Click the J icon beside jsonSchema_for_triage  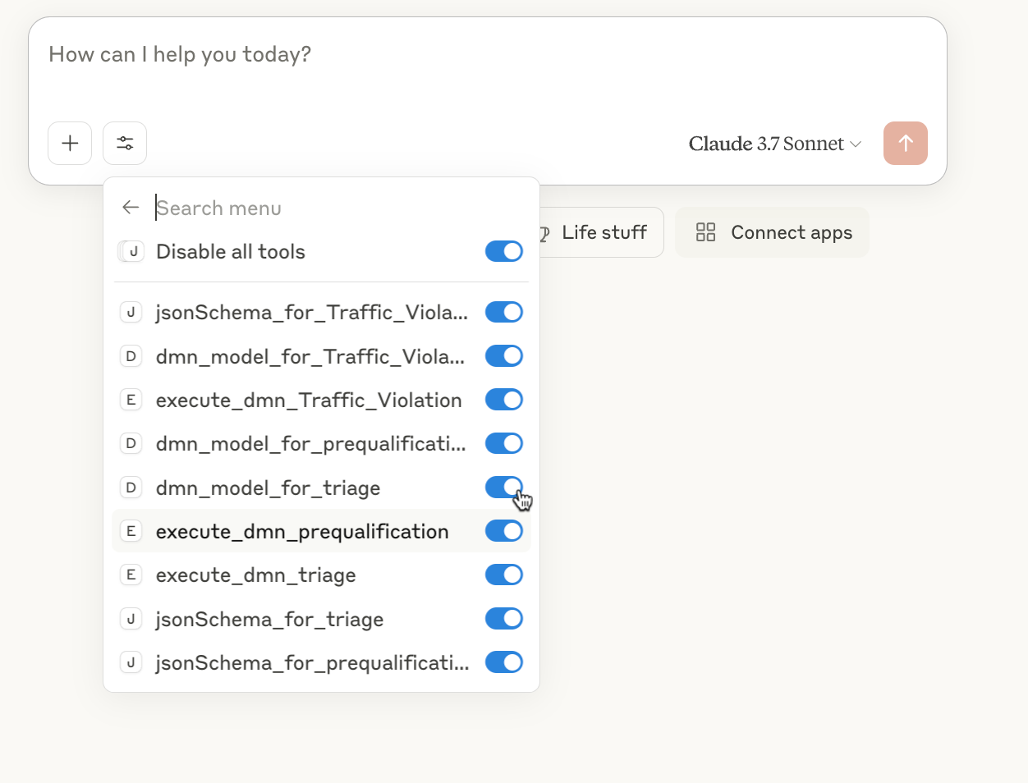[131, 619]
